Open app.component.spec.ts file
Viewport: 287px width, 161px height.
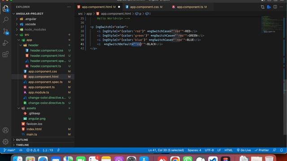pyautogui.click(x=45, y=82)
